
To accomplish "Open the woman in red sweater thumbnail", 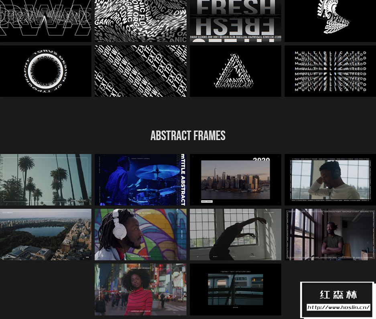I will point(140,289).
